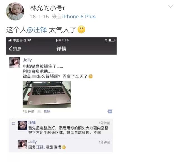Tap 汪铎's comment about the touchpad
This screenshot has width=179, height=162.
[68, 130]
